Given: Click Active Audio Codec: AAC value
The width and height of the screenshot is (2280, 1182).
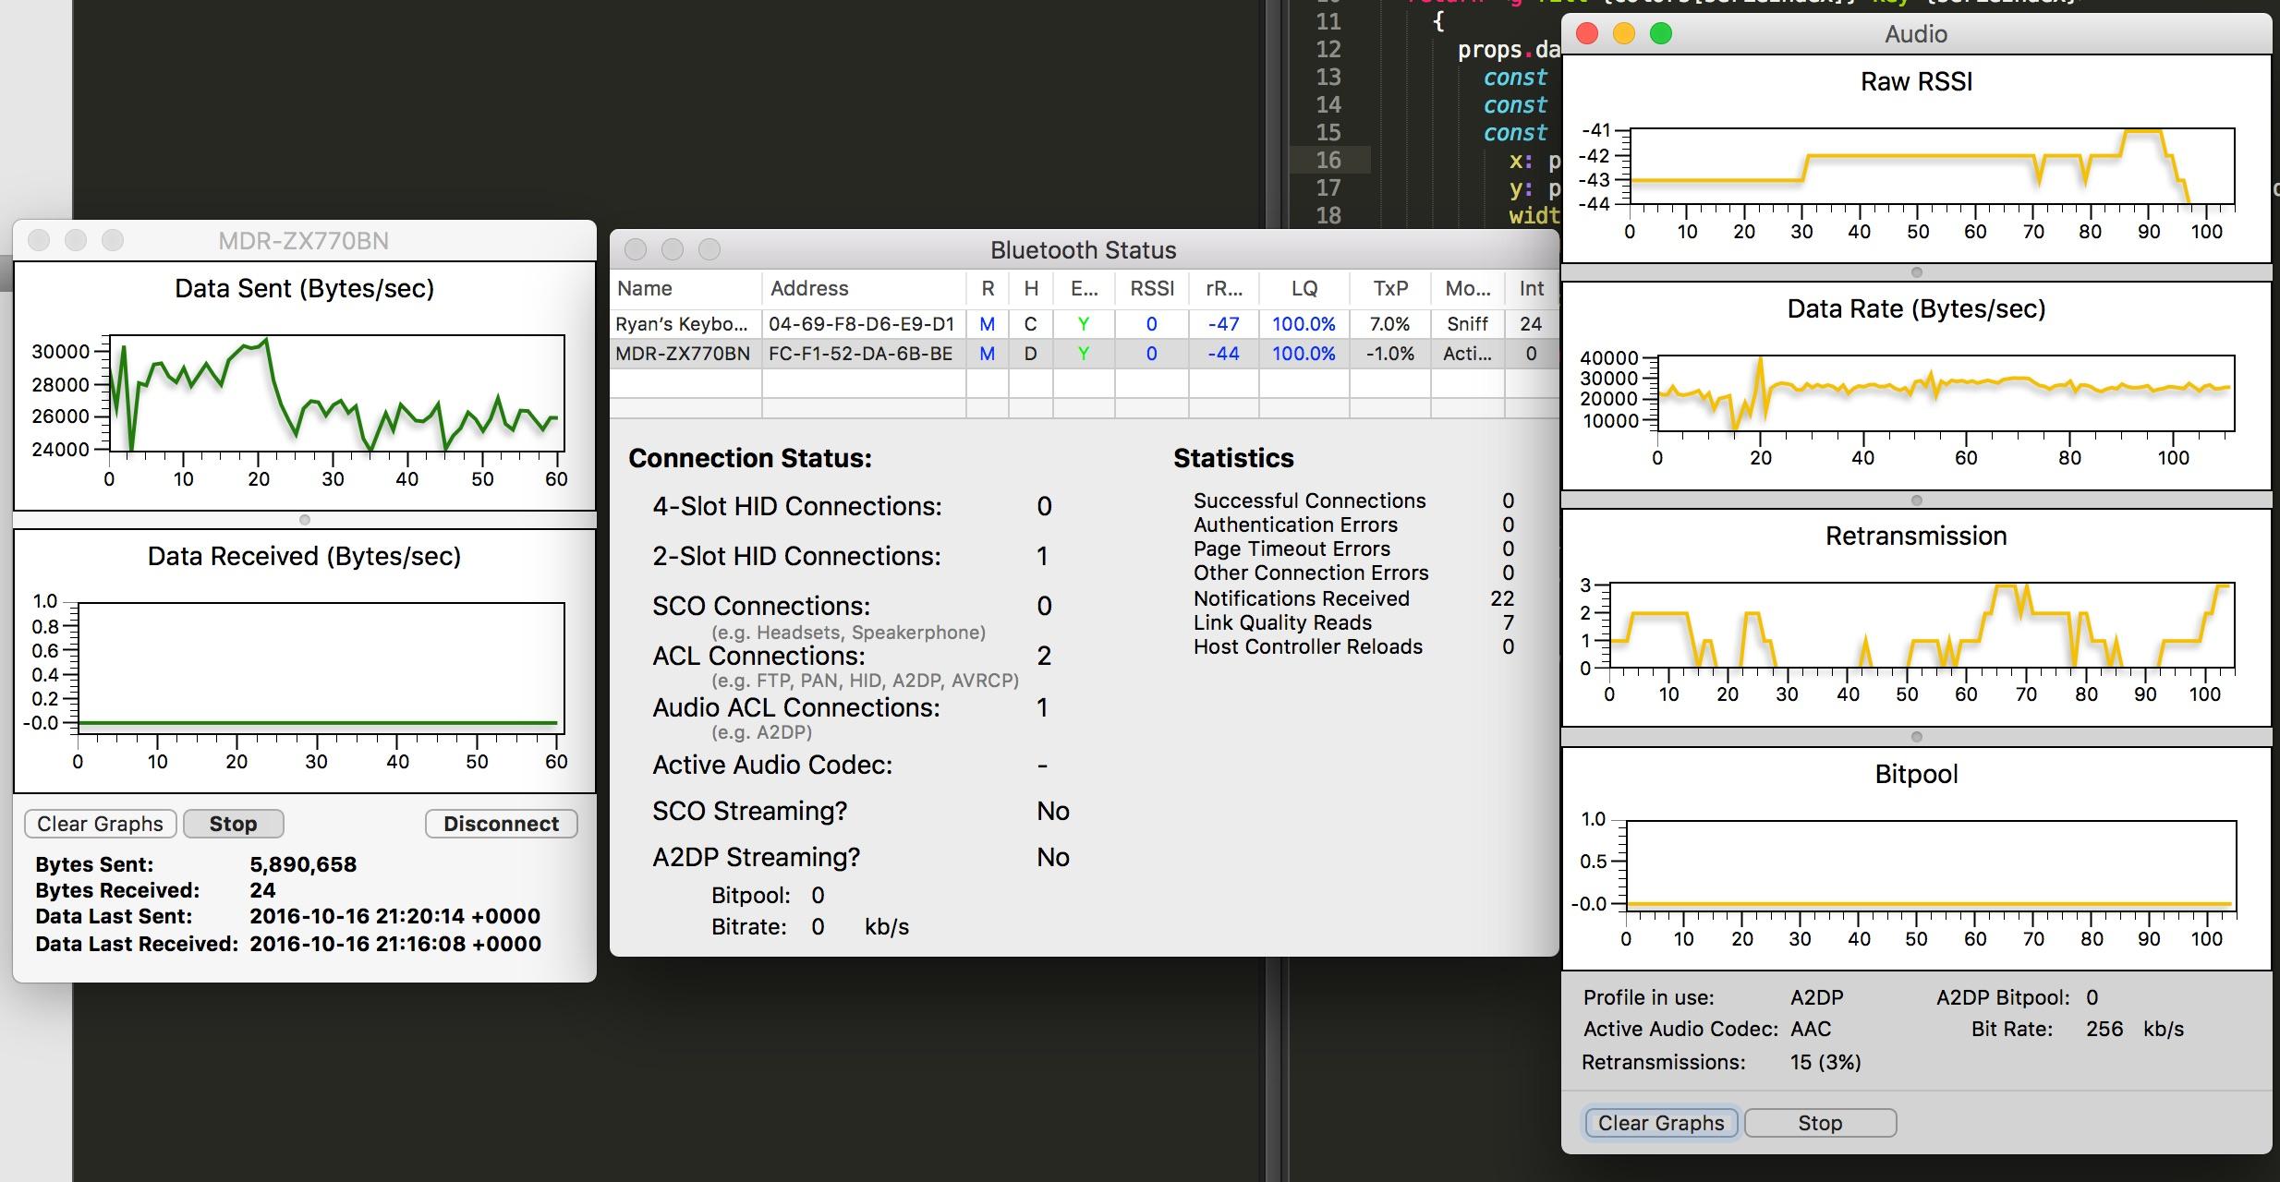Looking at the screenshot, I should pos(1811,1030).
